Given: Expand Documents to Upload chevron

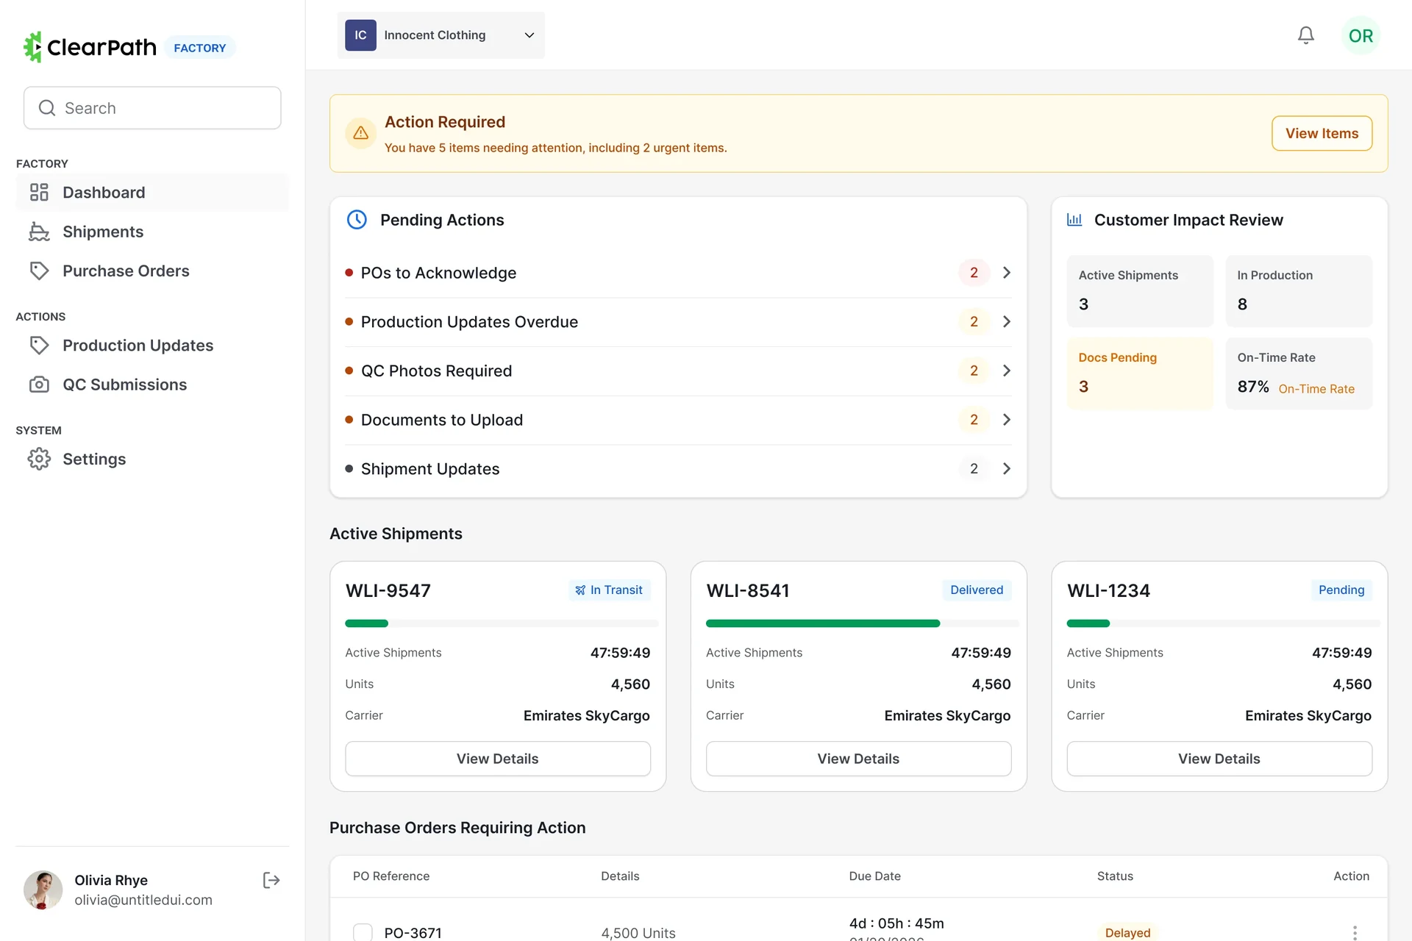Looking at the screenshot, I should tap(1007, 420).
